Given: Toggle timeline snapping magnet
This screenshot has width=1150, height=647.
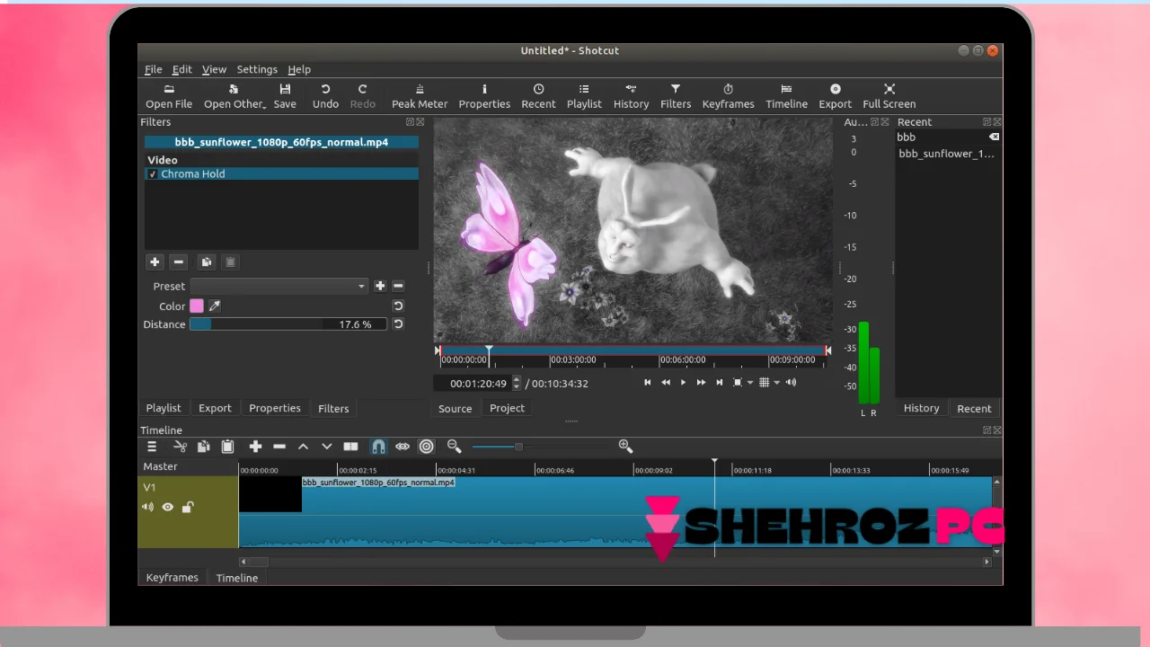Looking at the screenshot, I should pos(378,447).
